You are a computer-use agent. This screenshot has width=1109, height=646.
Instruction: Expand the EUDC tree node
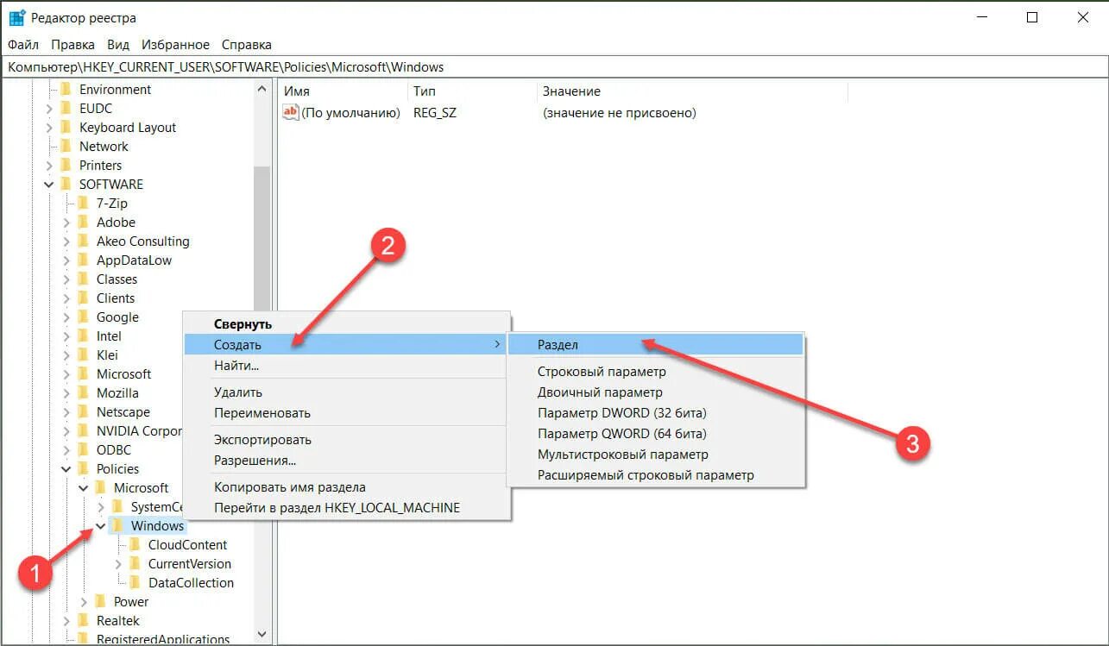click(49, 109)
